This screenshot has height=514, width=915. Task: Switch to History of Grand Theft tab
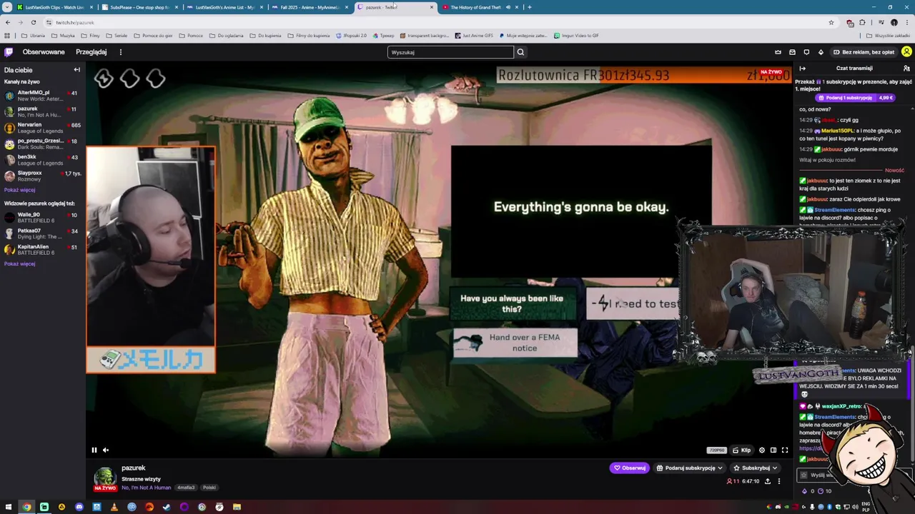click(x=479, y=7)
